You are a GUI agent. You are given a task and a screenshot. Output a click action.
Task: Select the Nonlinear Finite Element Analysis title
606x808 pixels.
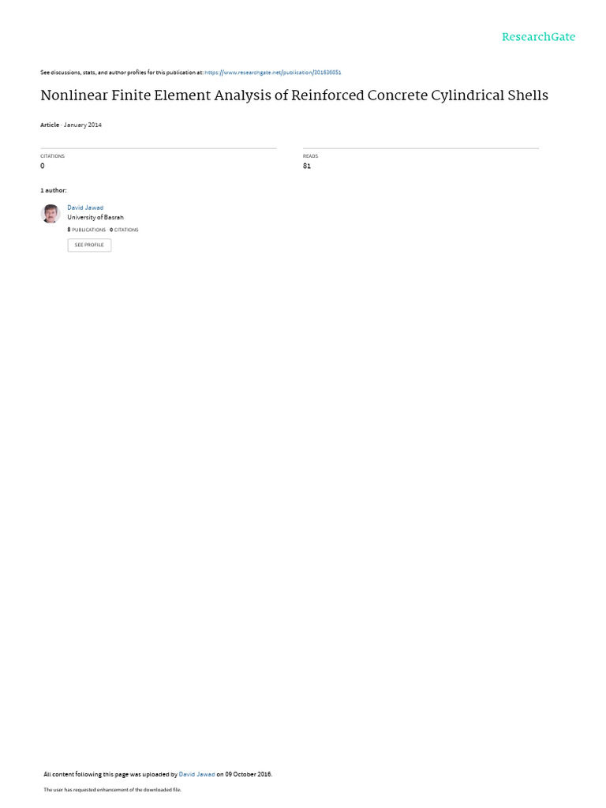click(294, 95)
